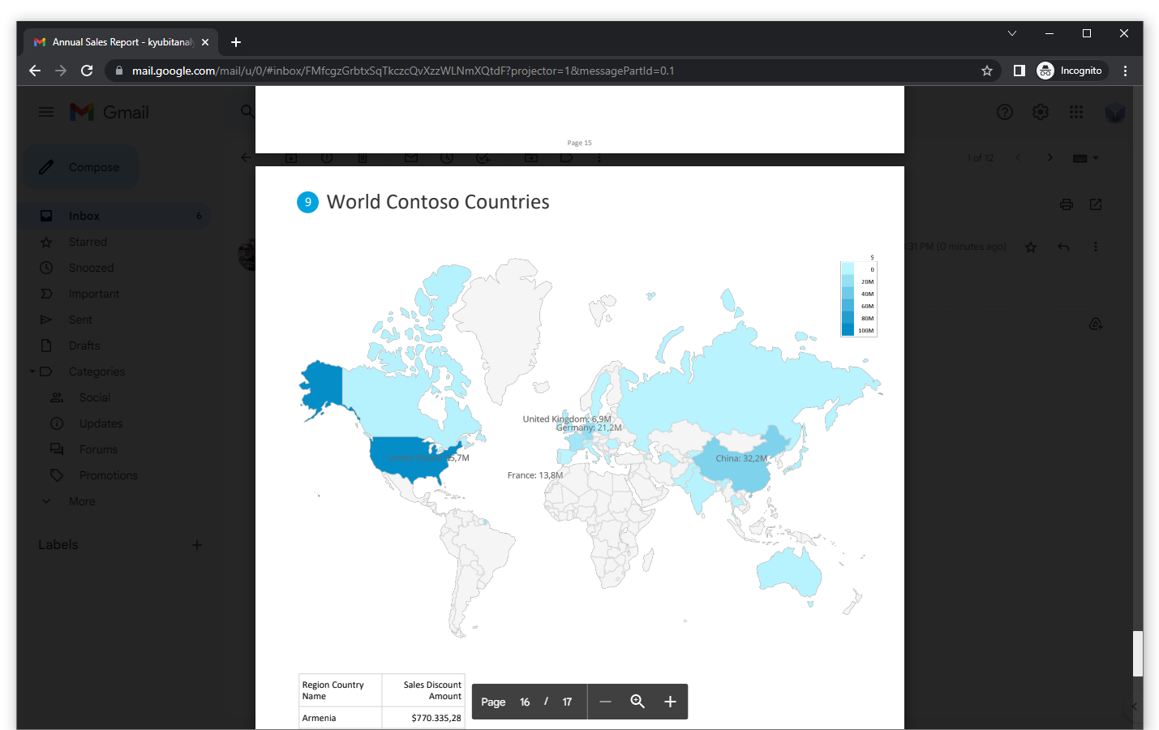Screen dimensions: 1159x730
Task: Click the address bar URL
Action: pyautogui.click(x=403, y=71)
